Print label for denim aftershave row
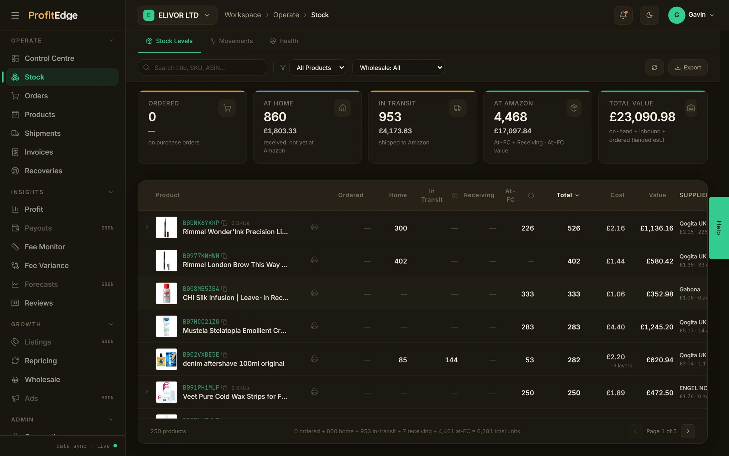 click(314, 359)
